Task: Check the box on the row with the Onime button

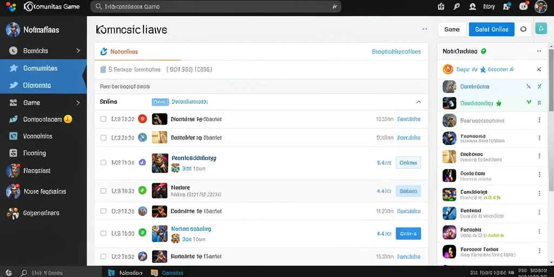Action: coord(103,162)
